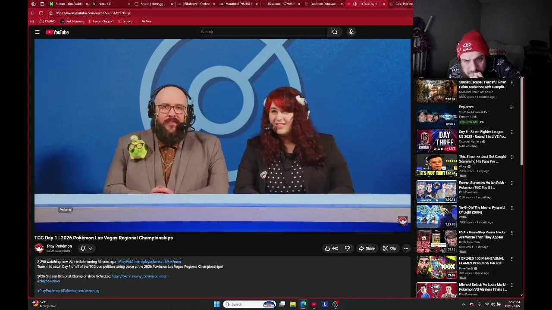Screen dimensions: 552x310
Task: Open Explorers movie thumbnail
Action: pos(436,115)
